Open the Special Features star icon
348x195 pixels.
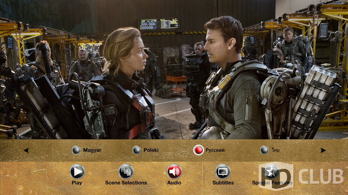(x=272, y=172)
